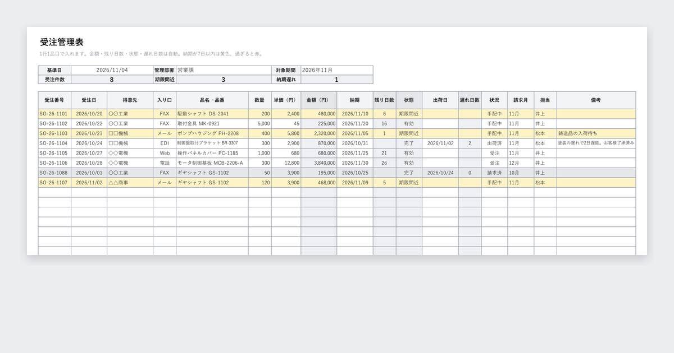Select the 受注件数 total value 8
Screen dimensions: 674x353
point(112,80)
